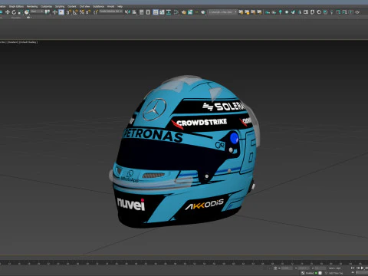
Task: Select the Place object tool
Action: click(x=27, y=12)
